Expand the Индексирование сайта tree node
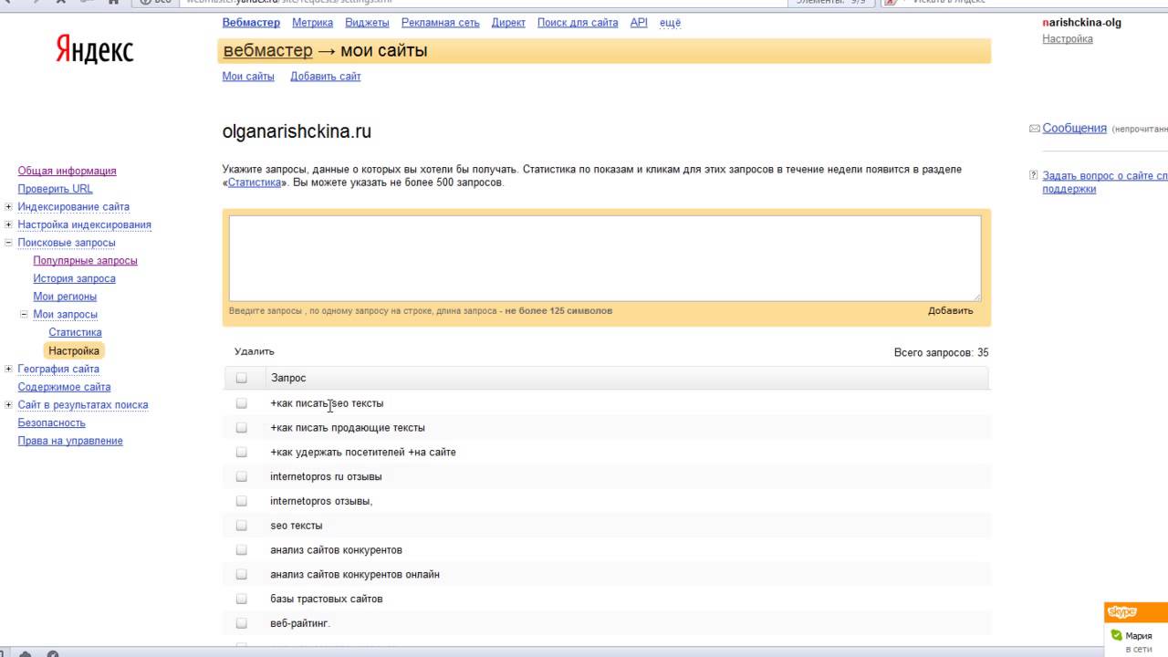 coord(8,207)
